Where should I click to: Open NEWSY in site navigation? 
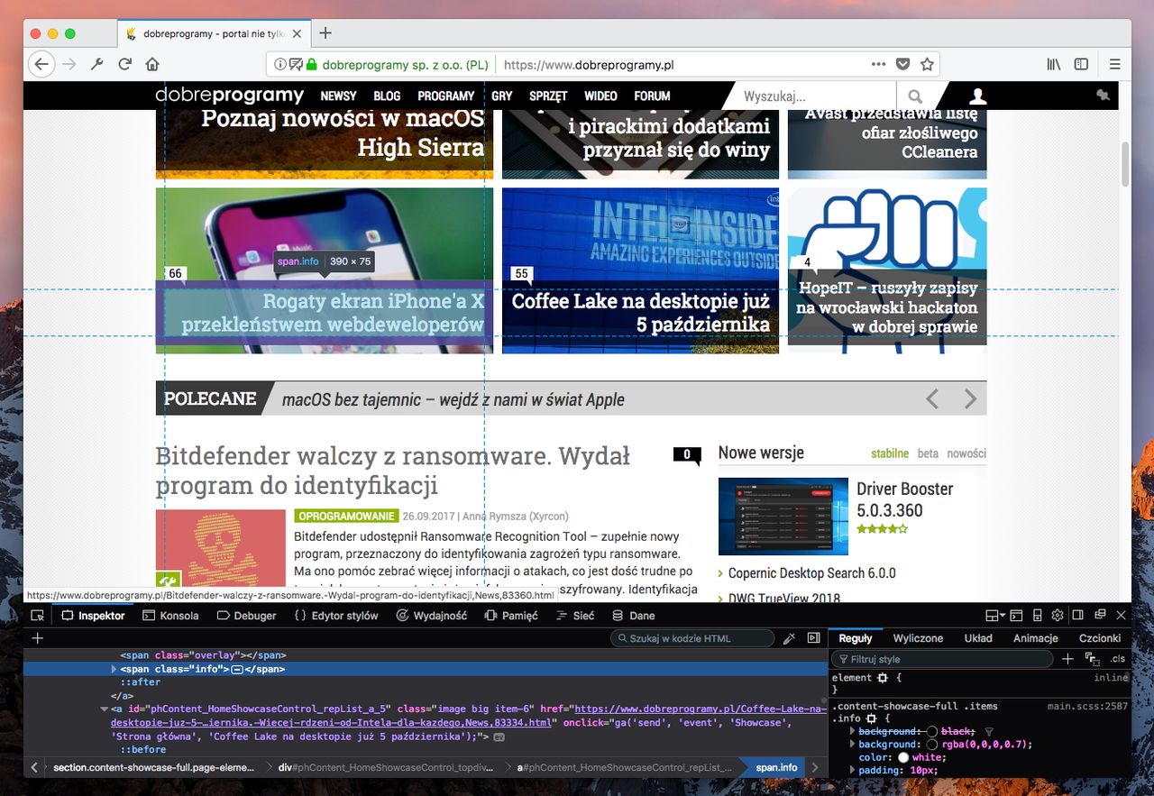pos(339,96)
